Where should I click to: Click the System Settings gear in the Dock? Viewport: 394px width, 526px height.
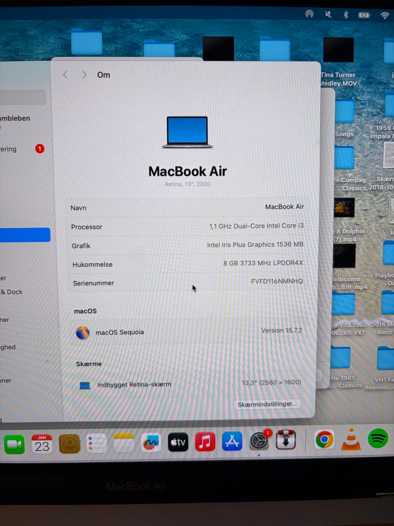coord(259,441)
